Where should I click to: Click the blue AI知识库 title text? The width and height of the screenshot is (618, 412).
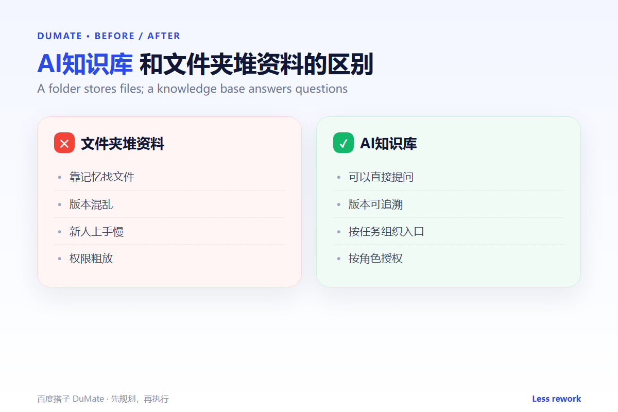coord(85,64)
